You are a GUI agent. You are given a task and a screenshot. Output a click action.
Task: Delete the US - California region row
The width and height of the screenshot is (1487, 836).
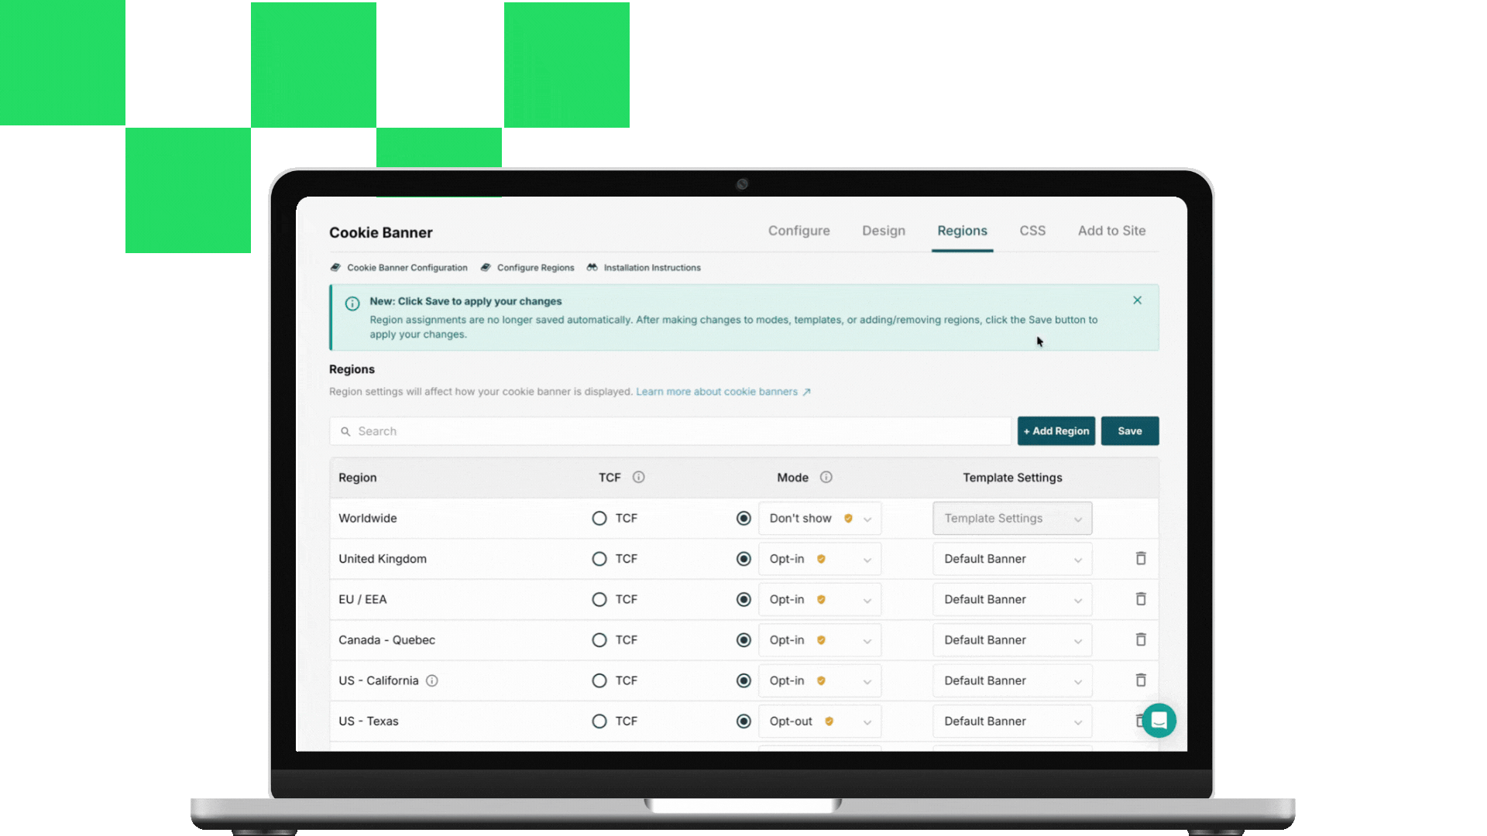click(1140, 680)
